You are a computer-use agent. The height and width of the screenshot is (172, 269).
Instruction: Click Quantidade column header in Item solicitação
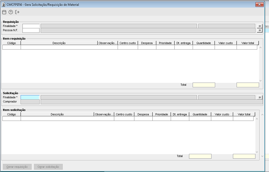200,114
